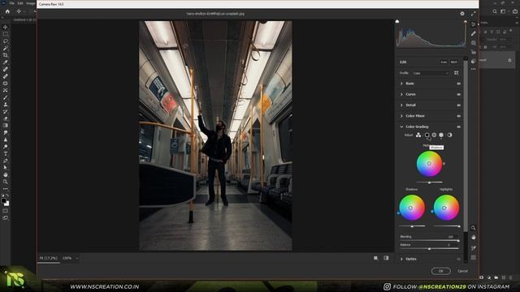Cancel the Camera Raw dialog

[462, 271]
